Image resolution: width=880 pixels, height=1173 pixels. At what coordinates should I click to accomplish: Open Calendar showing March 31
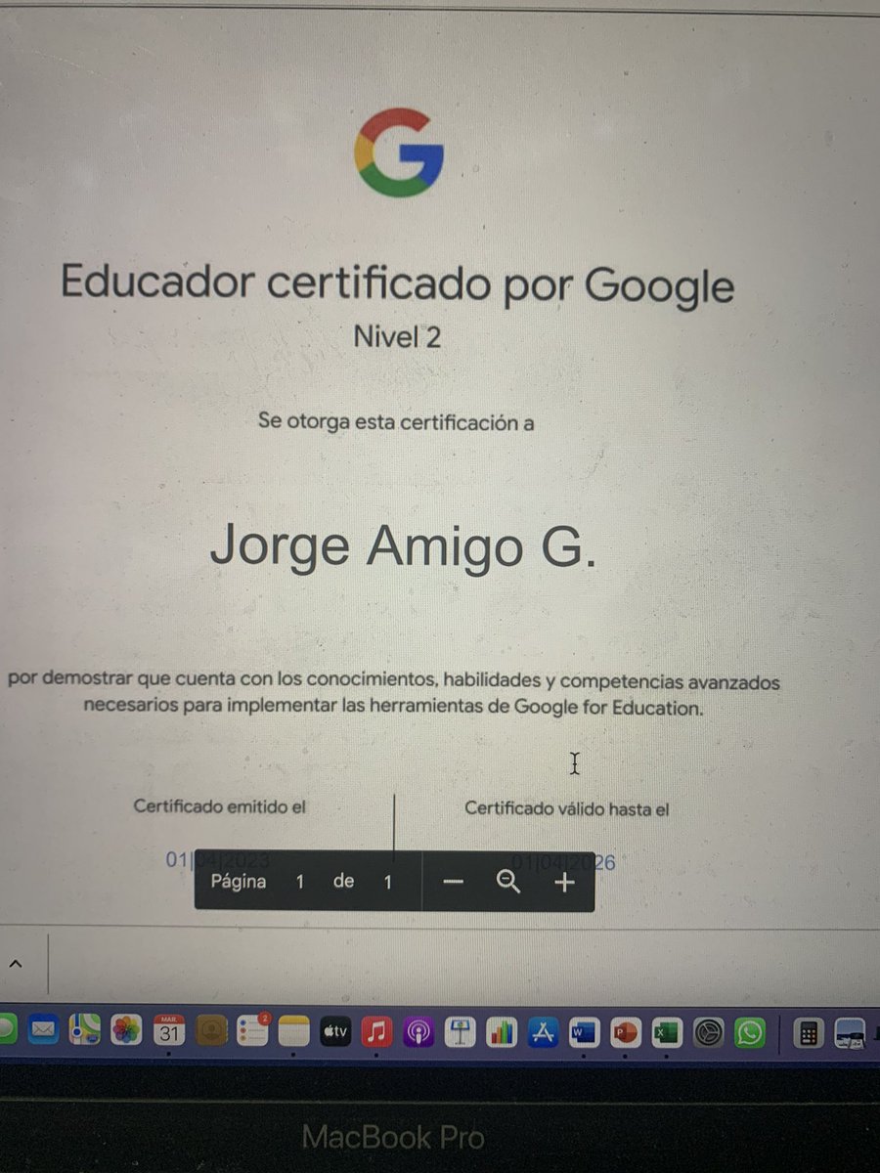[166, 1031]
